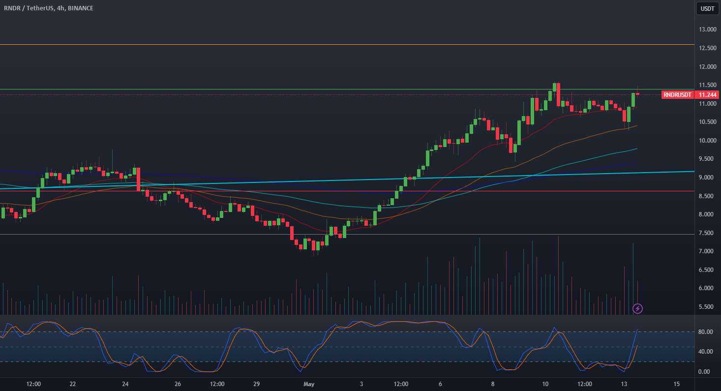
Task: Select the red horizontal line near 8.600
Action: (347, 191)
